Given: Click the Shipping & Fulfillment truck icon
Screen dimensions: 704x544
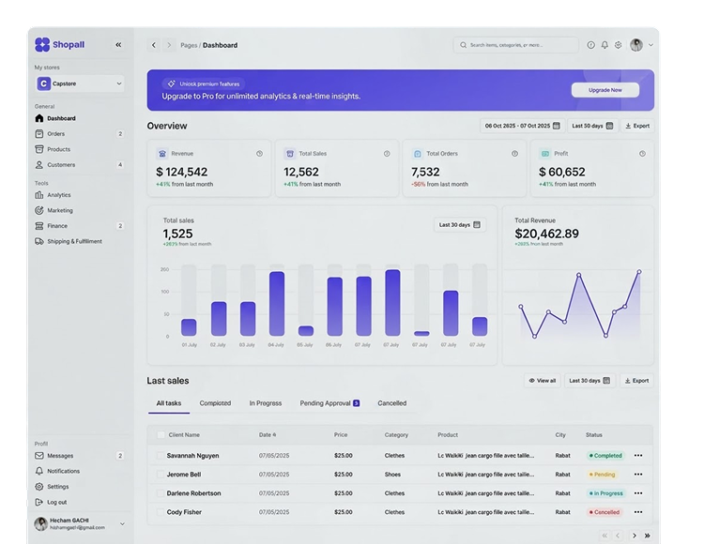Looking at the screenshot, I should pos(39,241).
